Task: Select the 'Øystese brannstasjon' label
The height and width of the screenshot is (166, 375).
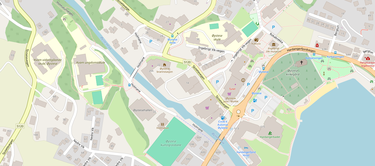Action: 165,70
